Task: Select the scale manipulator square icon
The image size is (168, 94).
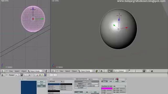Action: pos(117,71)
